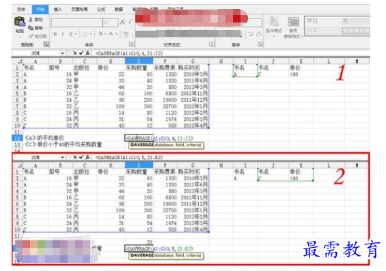Image resolution: width=386 pixels, height=271 pixels.
Task: Select column E header in upper sheet
Action: [x=139, y=61]
